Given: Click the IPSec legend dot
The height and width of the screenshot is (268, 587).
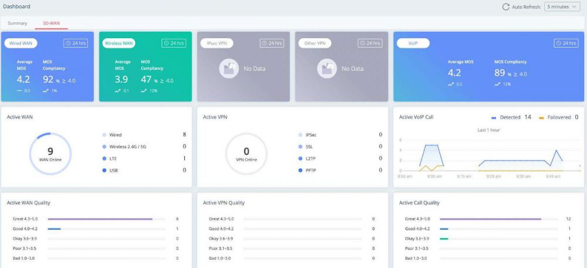Looking at the screenshot, I should pyautogui.click(x=300, y=135).
